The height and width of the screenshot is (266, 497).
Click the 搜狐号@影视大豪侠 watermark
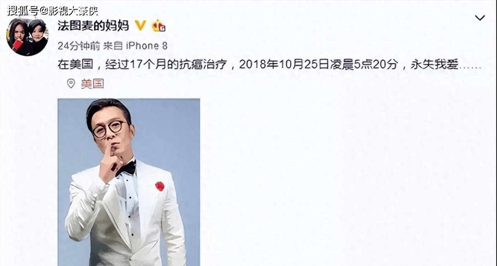pos(53,10)
